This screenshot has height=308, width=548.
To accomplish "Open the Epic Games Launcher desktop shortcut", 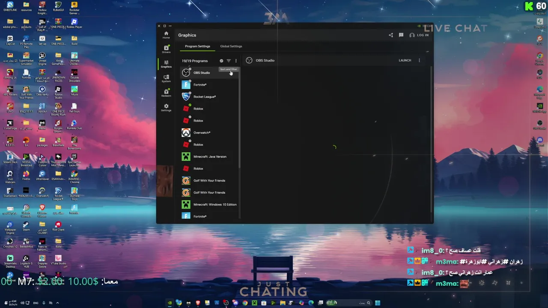I will (x=74, y=160).
